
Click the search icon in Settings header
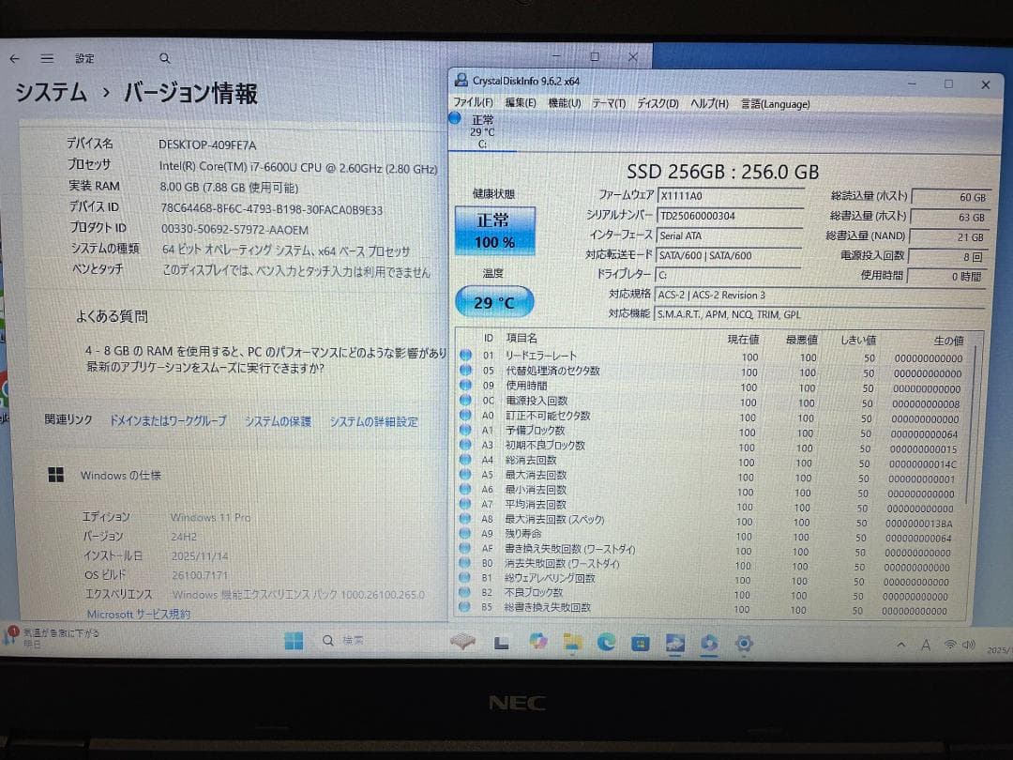coord(164,58)
